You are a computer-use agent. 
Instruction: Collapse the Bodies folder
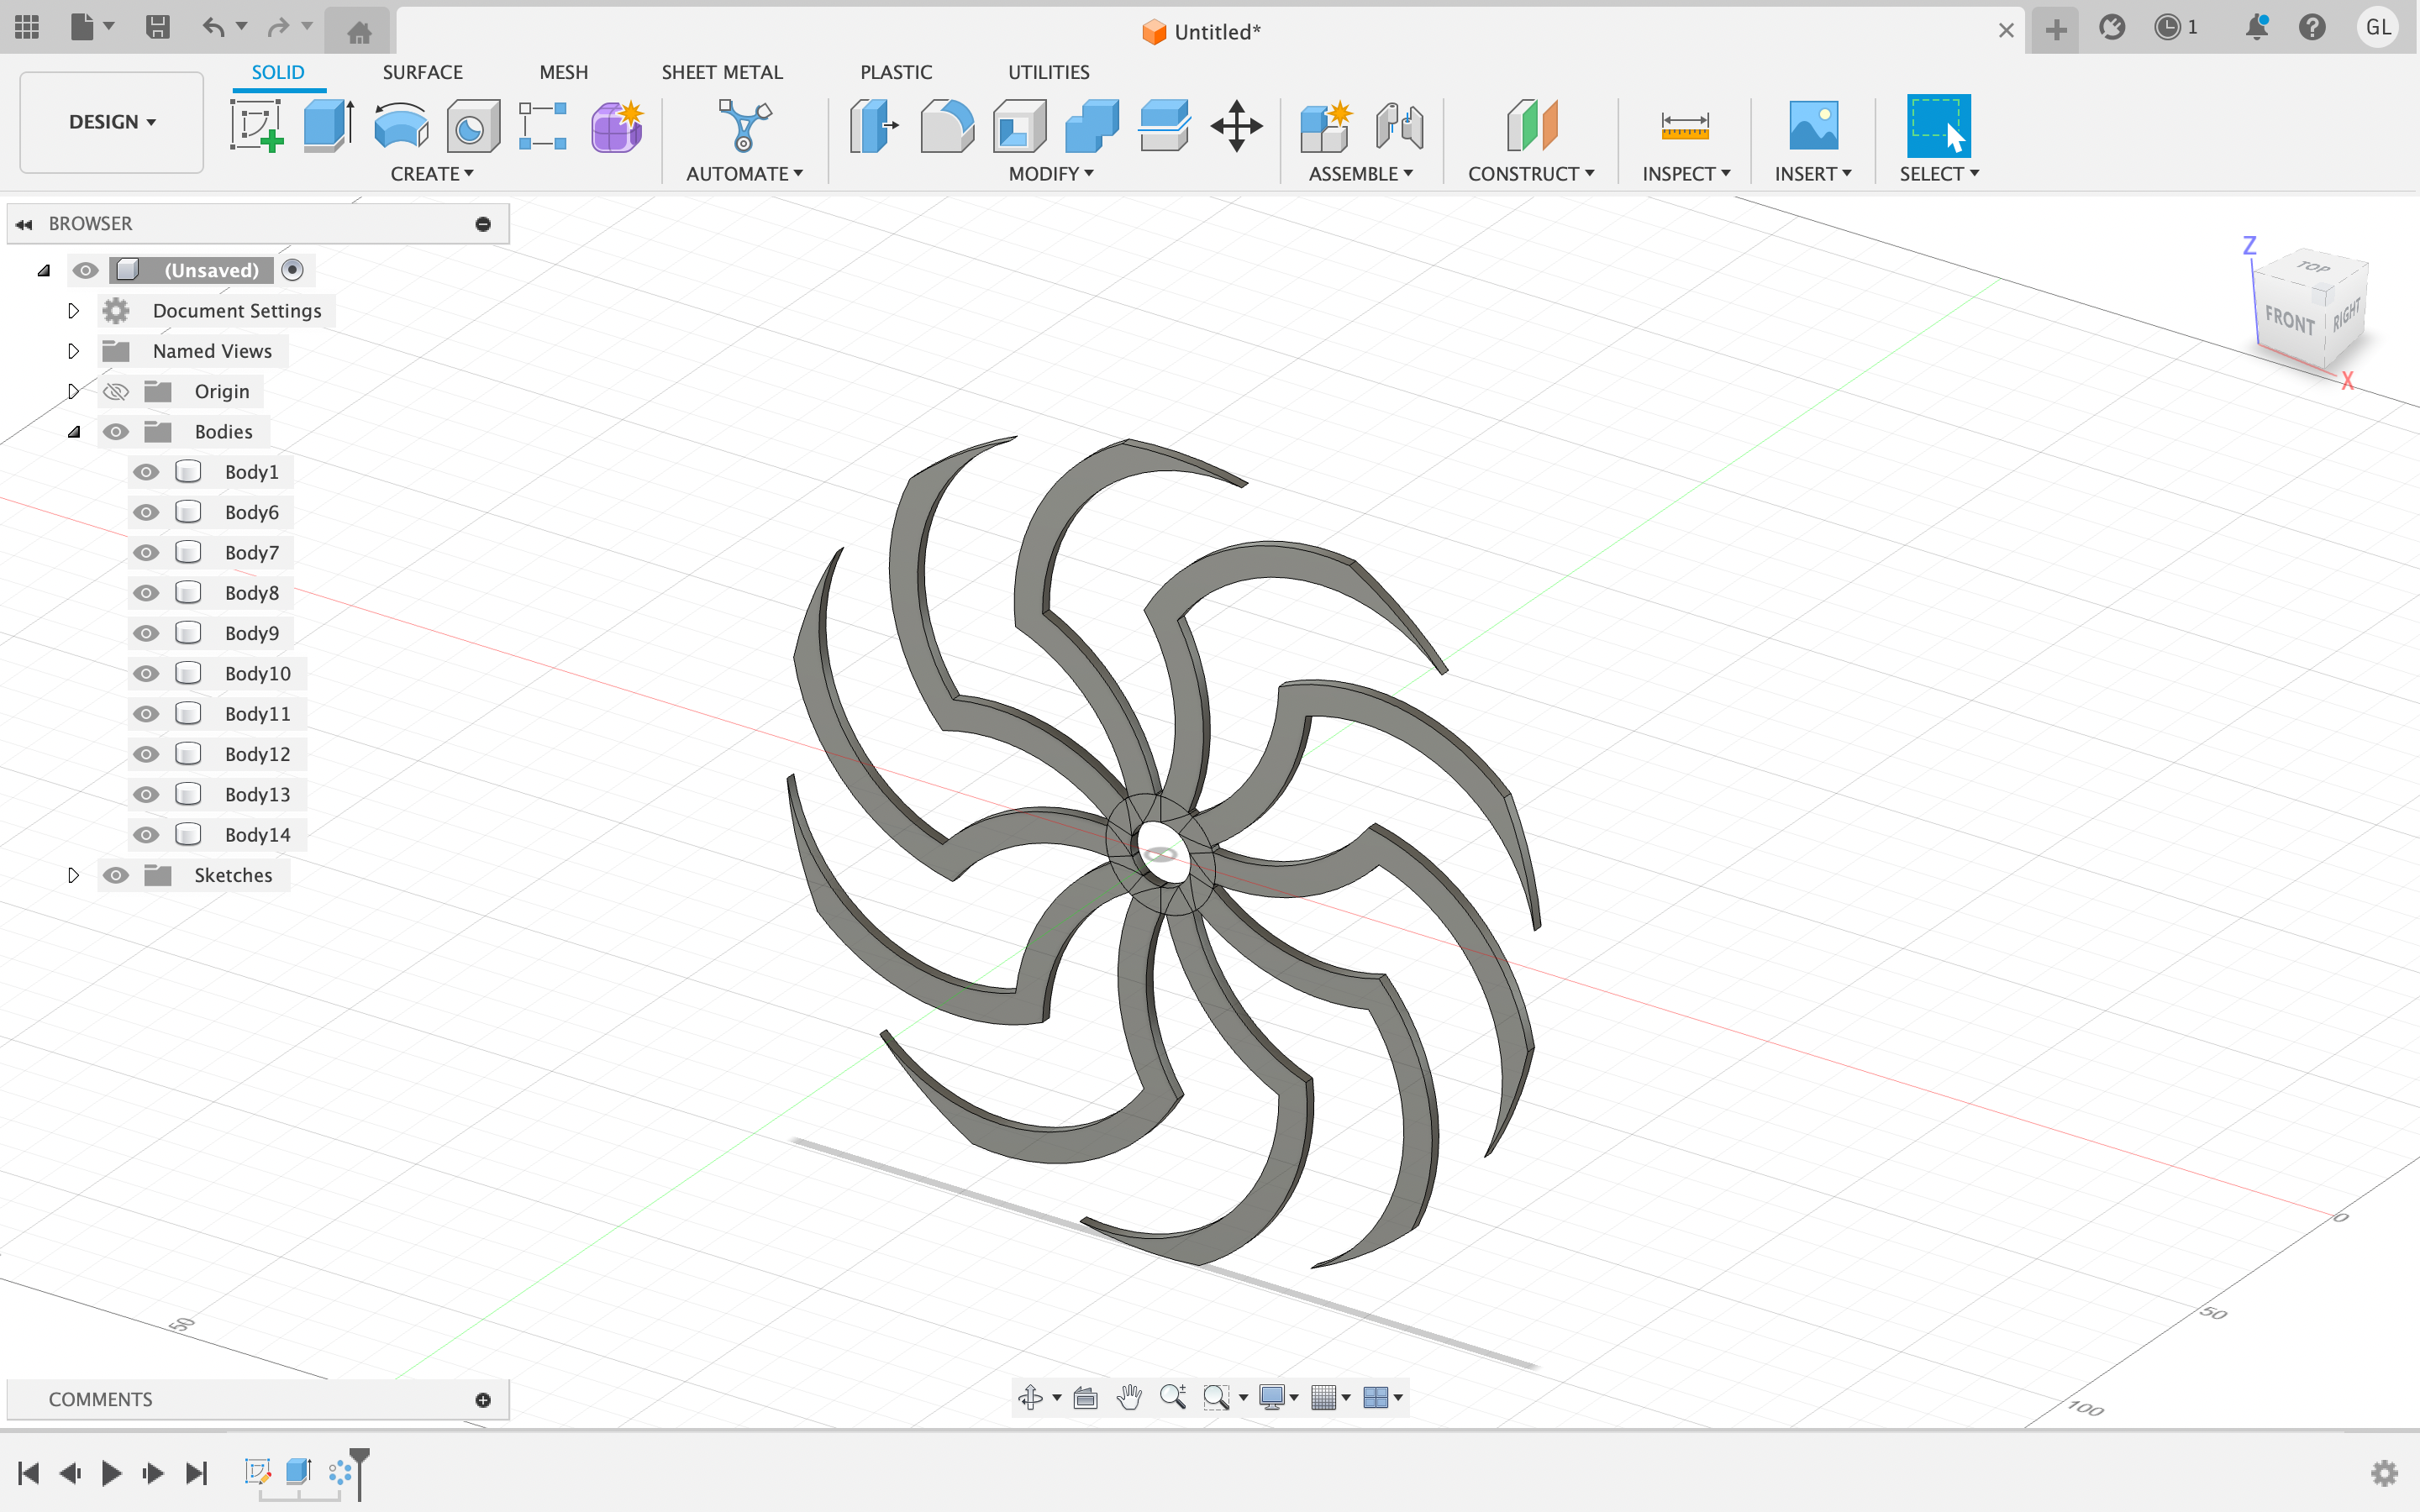(73, 432)
